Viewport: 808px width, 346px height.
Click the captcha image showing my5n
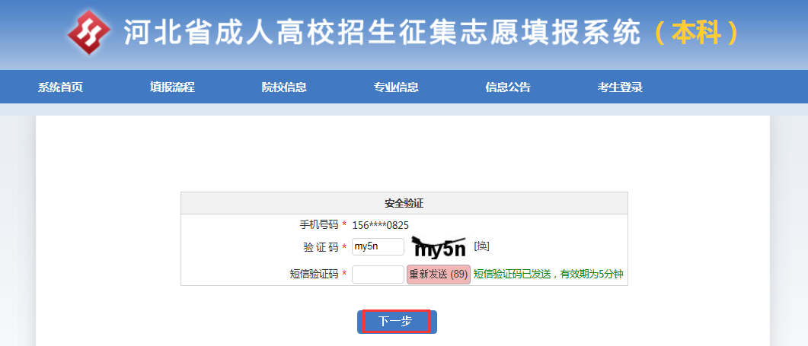tap(439, 246)
